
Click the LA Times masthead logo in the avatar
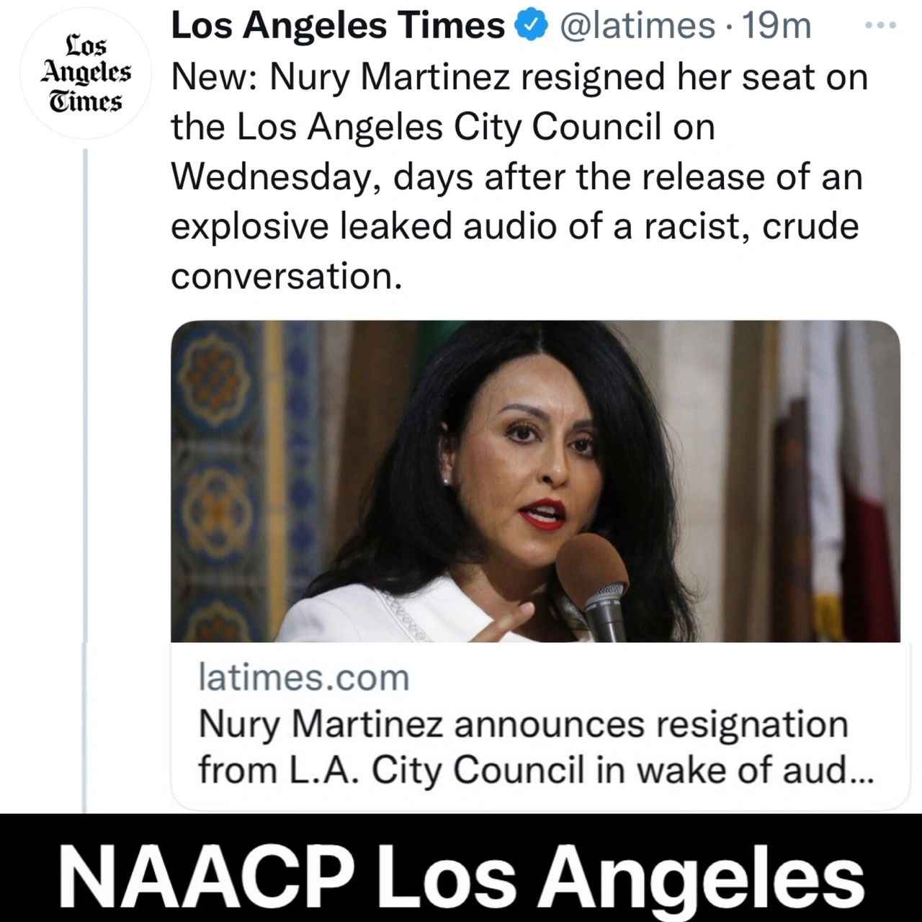[x=85, y=72]
